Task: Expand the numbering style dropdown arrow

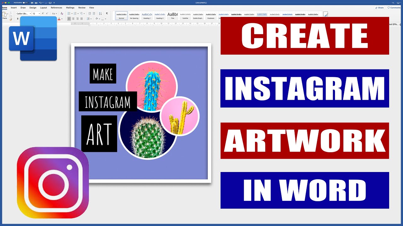Action: (x=78, y=13)
